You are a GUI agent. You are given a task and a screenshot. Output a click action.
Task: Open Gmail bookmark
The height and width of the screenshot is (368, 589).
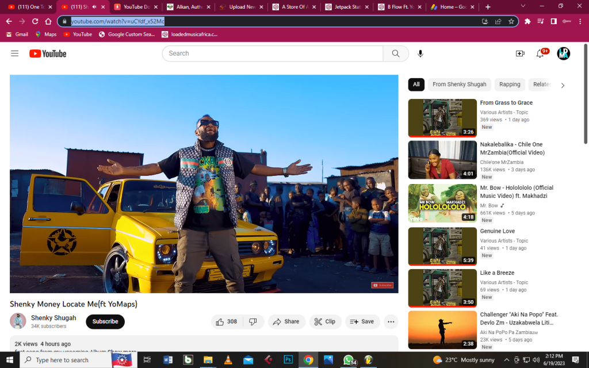pos(17,34)
